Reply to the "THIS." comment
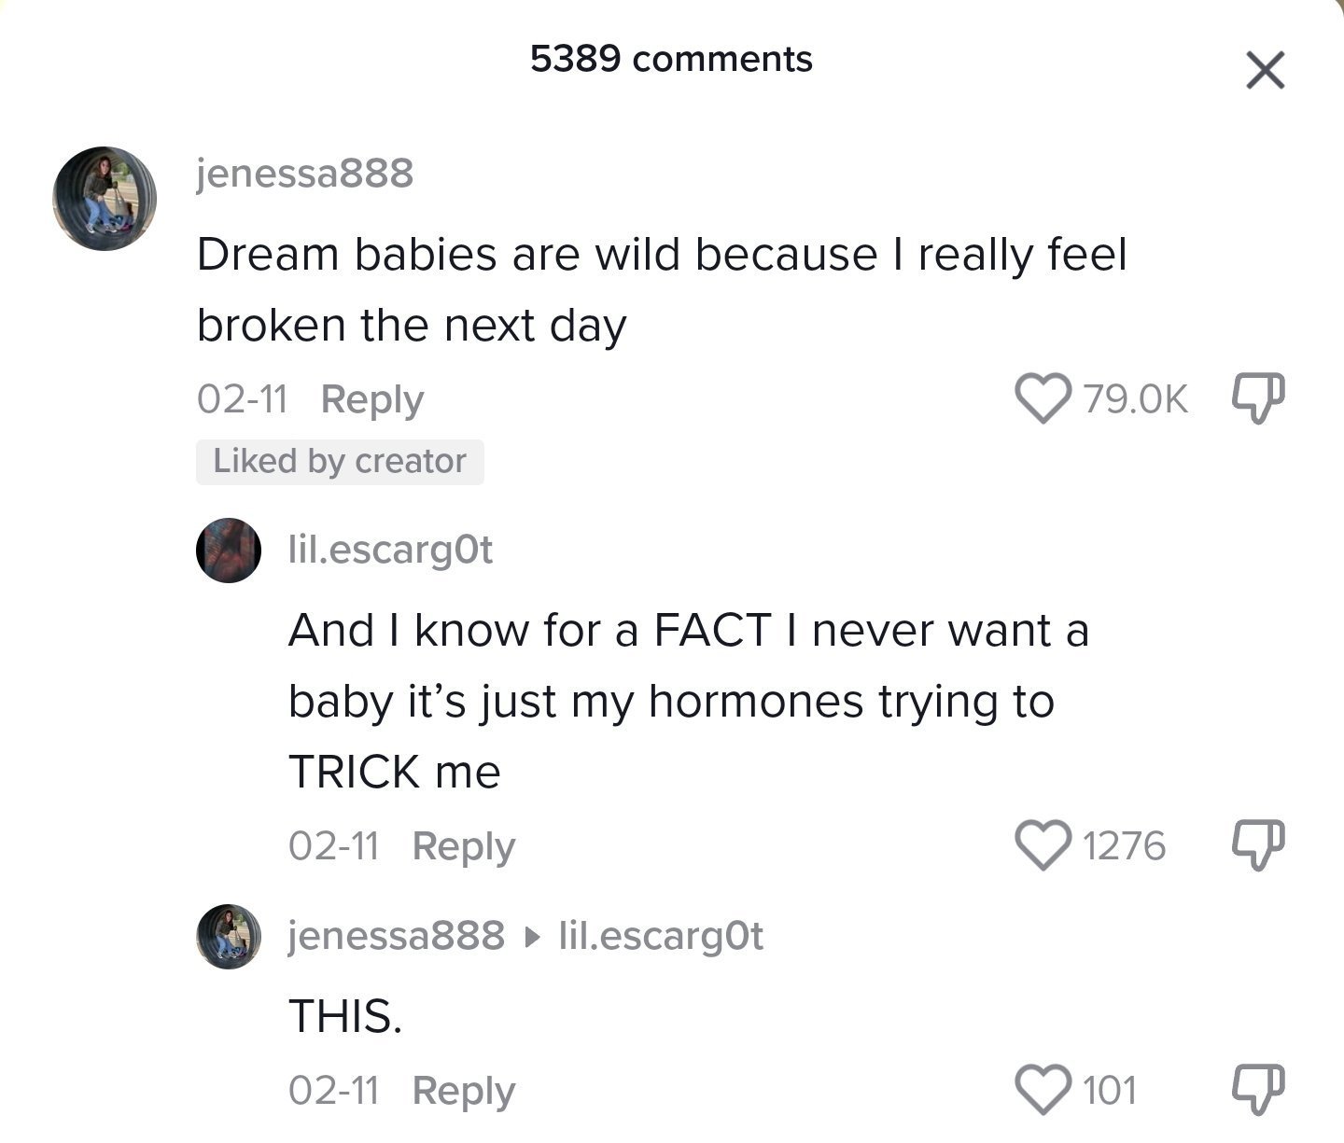This screenshot has width=1344, height=1143. pyautogui.click(x=463, y=1091)
